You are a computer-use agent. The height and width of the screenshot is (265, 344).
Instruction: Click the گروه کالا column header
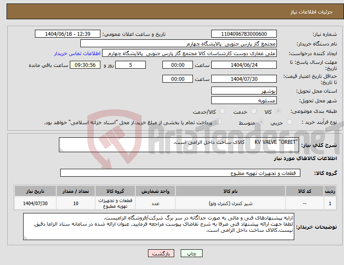click(x=115, y=191)
